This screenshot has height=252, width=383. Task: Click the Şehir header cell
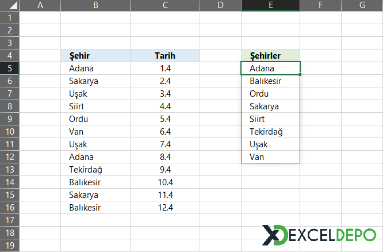pyautogui.click(x=95, y=55)
